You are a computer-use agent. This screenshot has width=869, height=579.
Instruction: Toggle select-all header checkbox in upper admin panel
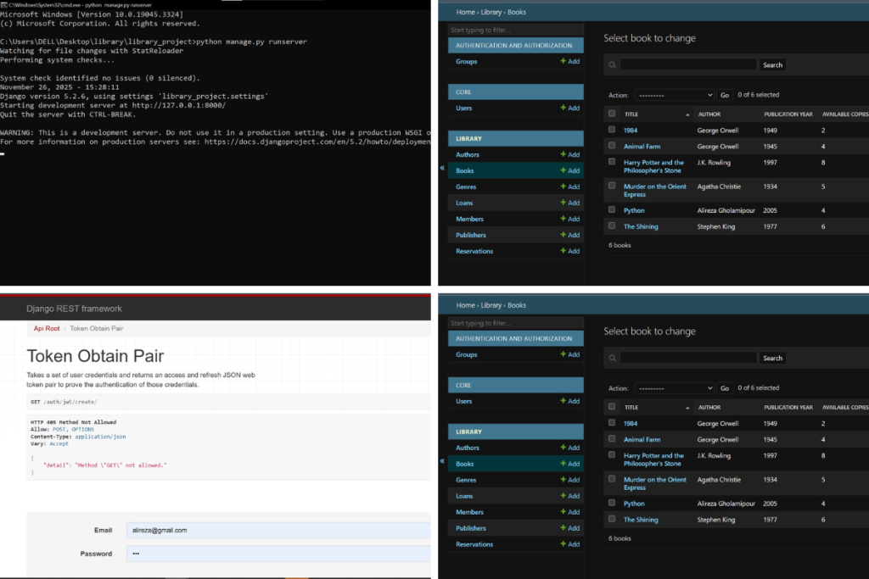[x=612, y=114]
